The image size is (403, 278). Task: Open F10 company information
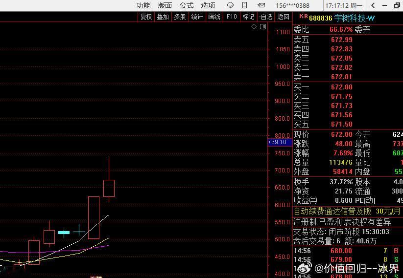[231, 17]
